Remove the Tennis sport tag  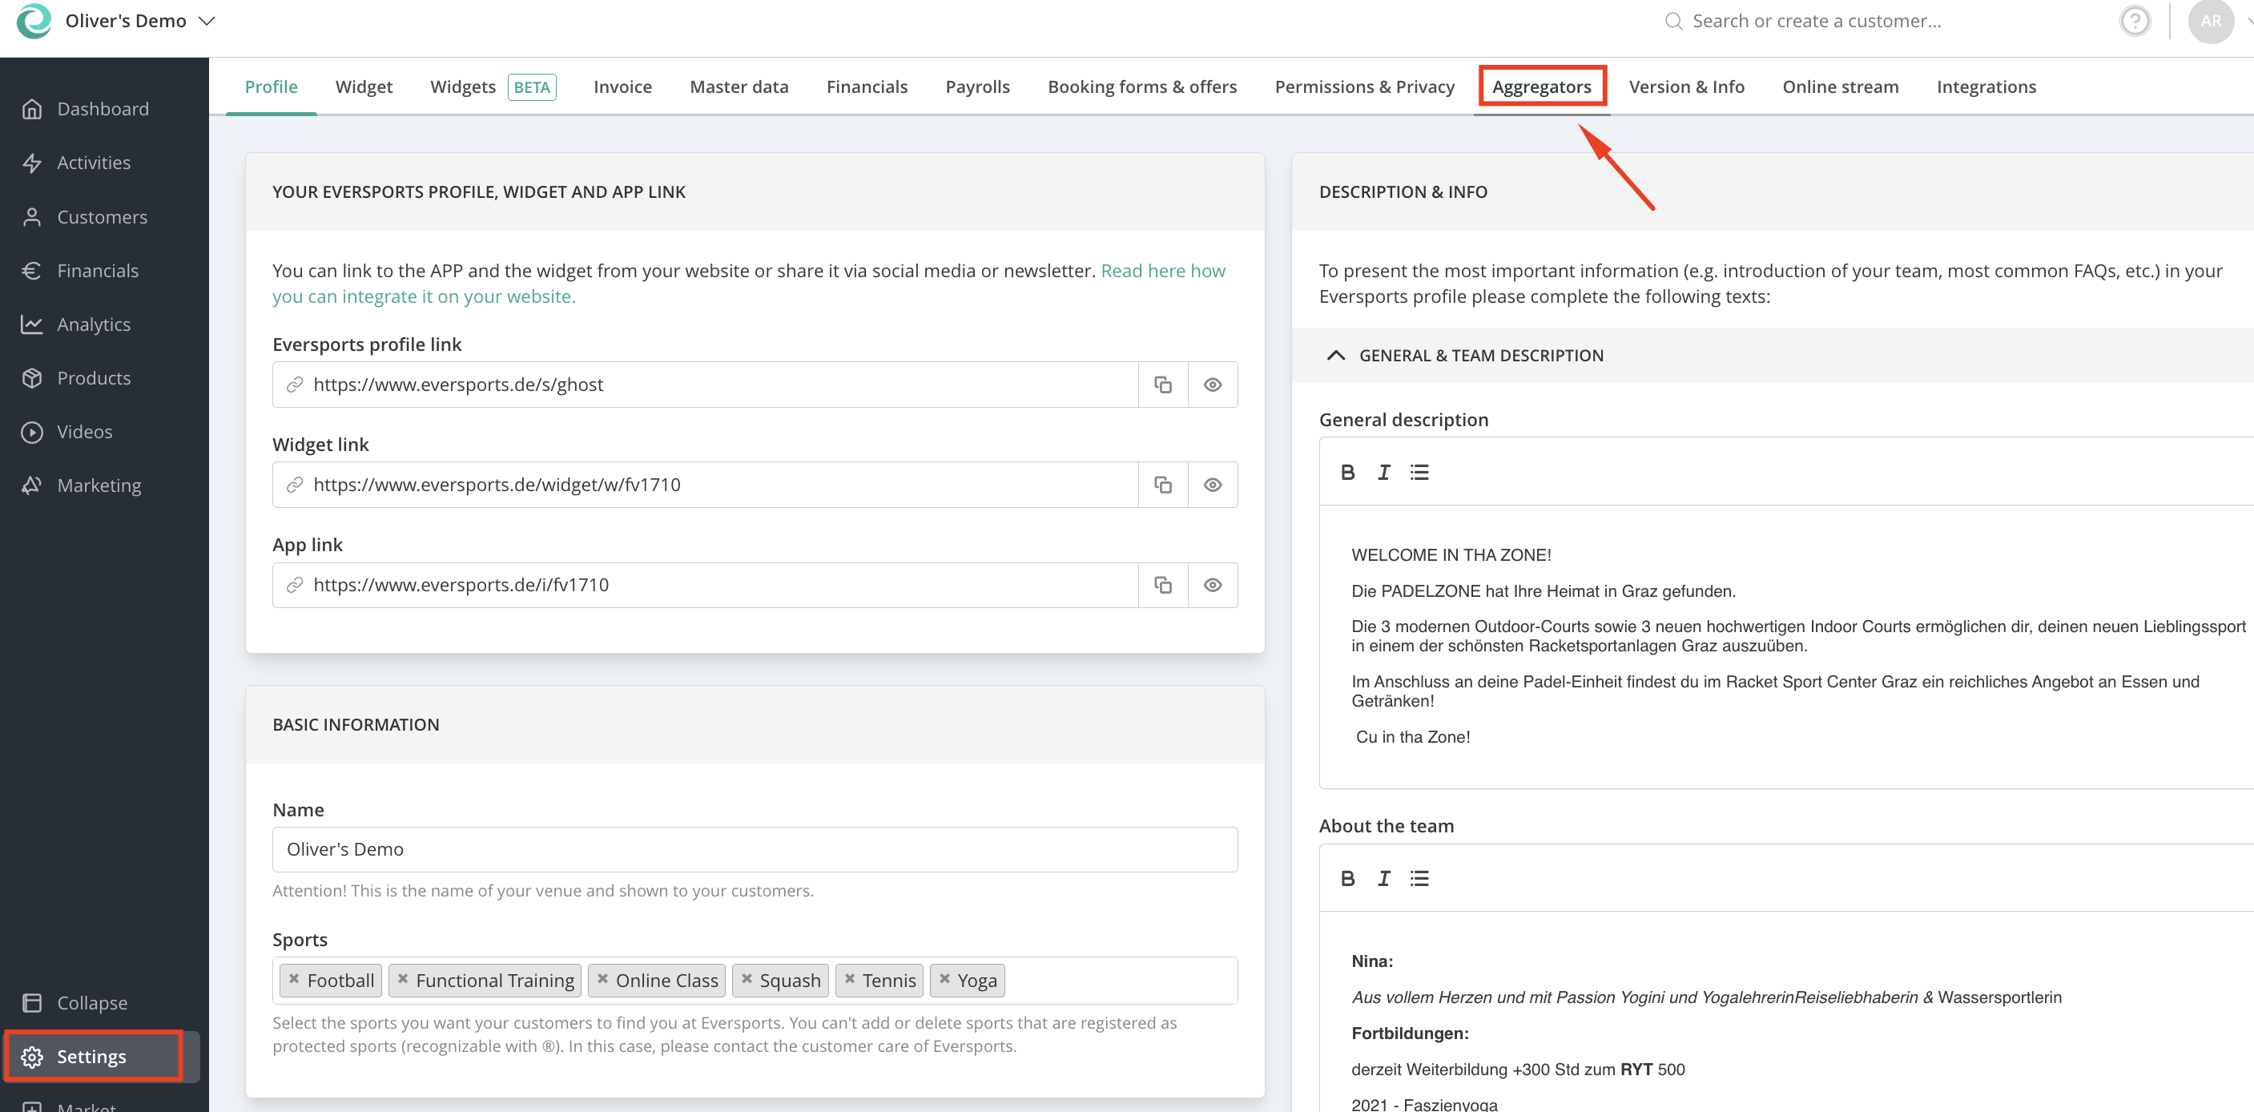pyautogui.click(x=850, y=979)
